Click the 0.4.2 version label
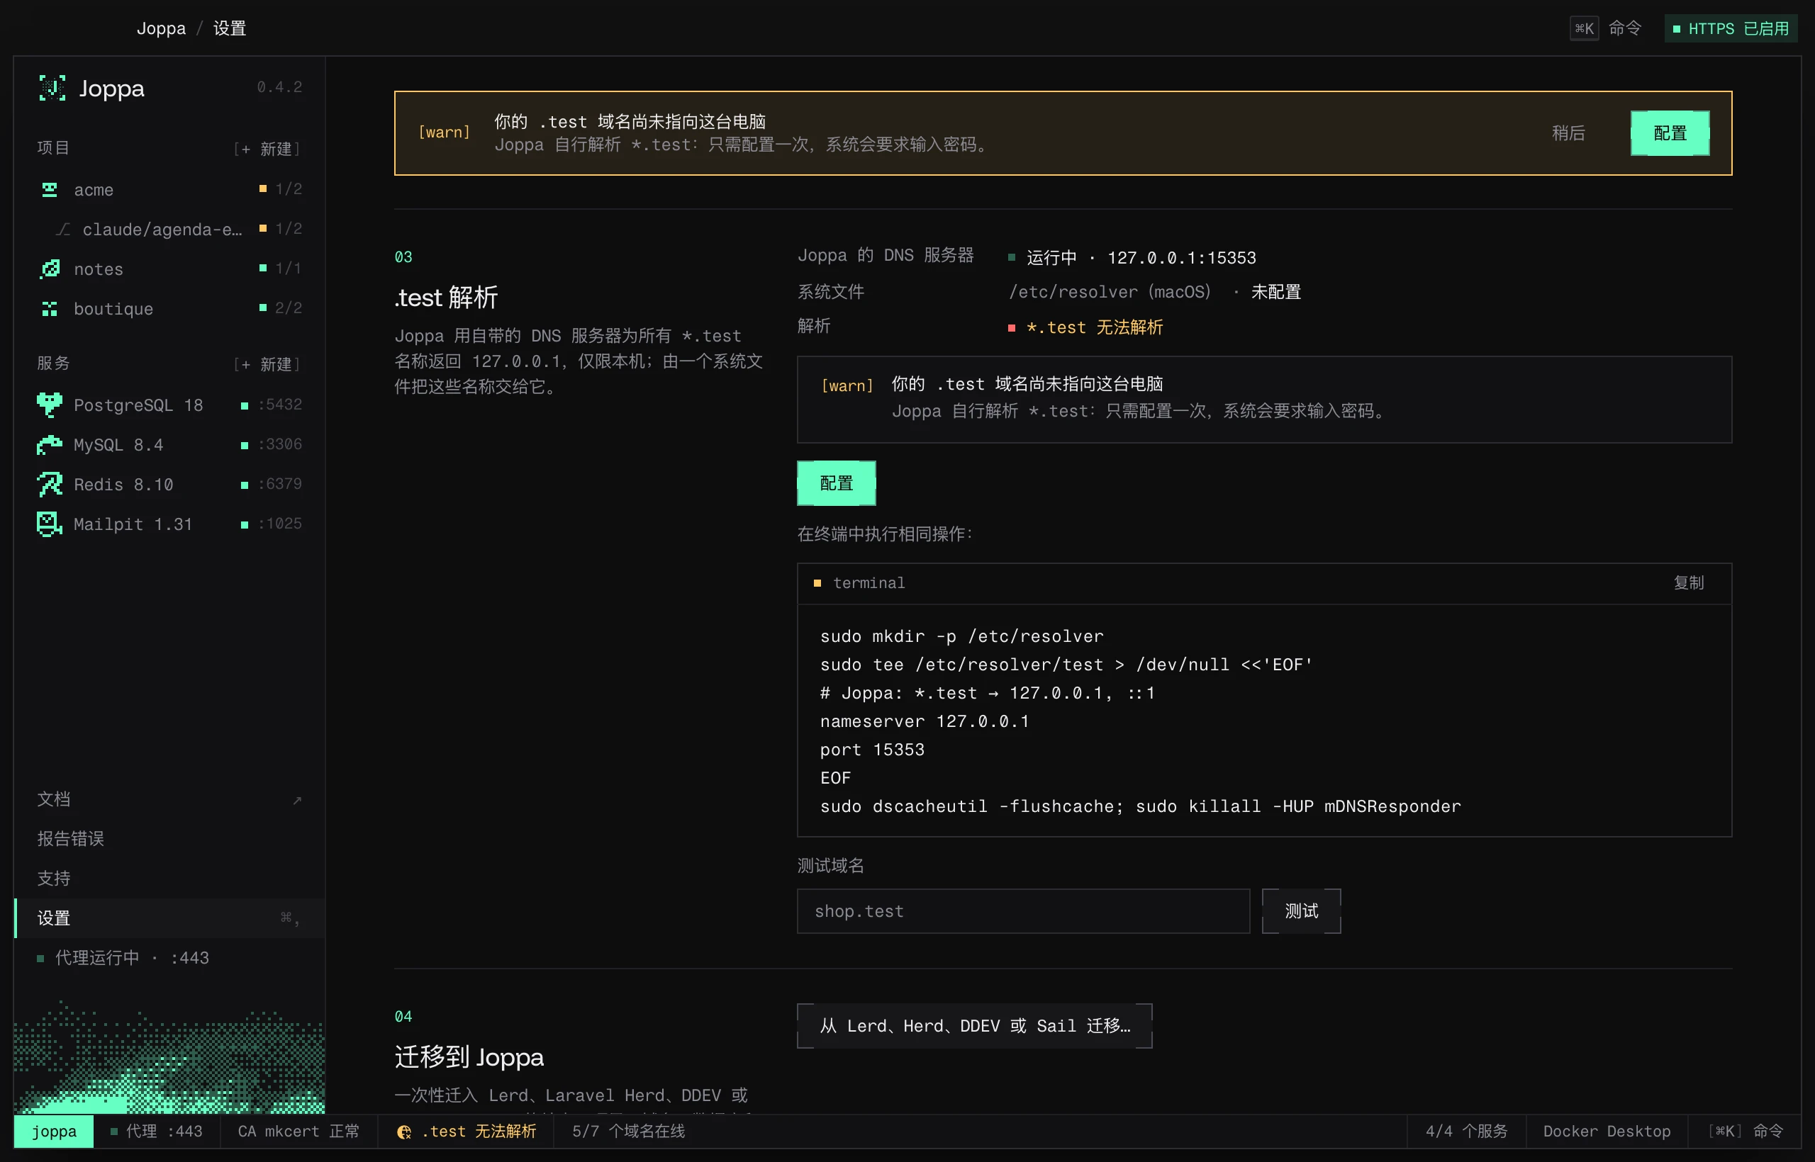Image resolution: width=1815 pixels, height=1162 pixels. (279, 86)
